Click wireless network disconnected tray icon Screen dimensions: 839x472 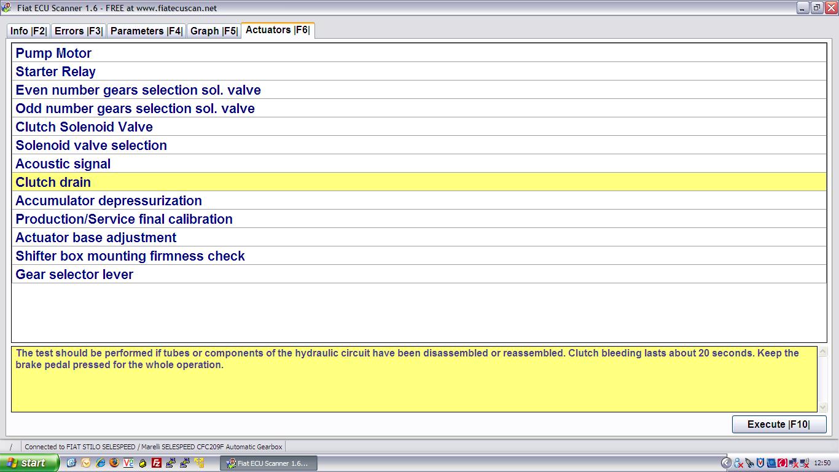805,463
